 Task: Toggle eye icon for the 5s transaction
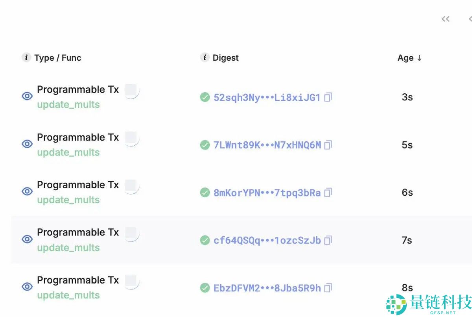(x=27, y=144)
